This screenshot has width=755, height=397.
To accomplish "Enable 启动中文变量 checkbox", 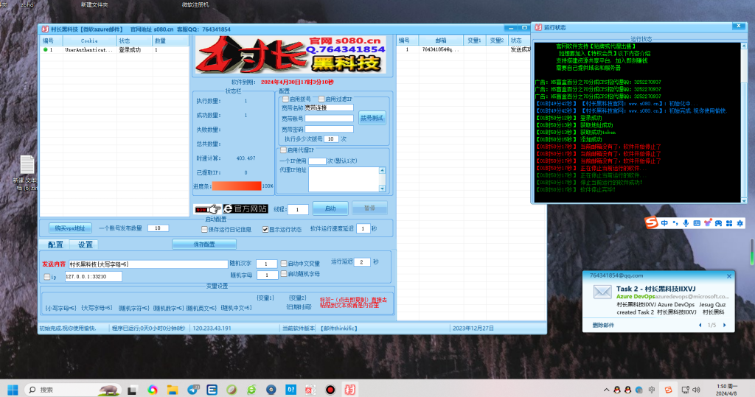I will (x=284, y=263).
